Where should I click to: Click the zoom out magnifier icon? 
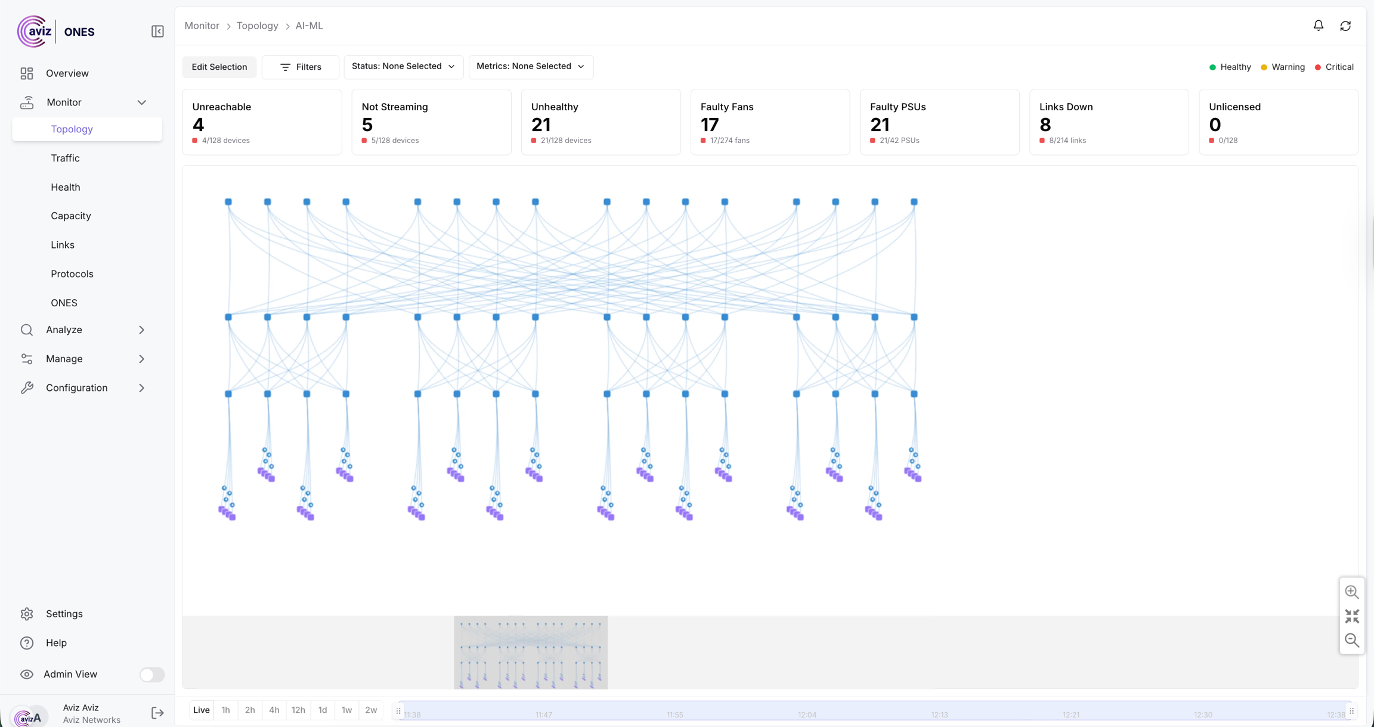click(x=1351, y=640)
